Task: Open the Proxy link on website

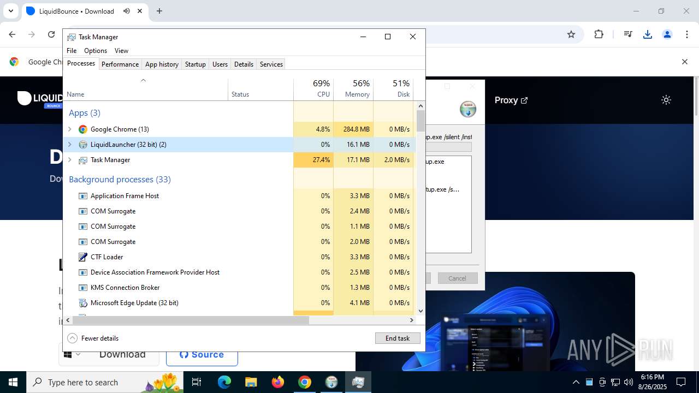Action: (511, 100)
